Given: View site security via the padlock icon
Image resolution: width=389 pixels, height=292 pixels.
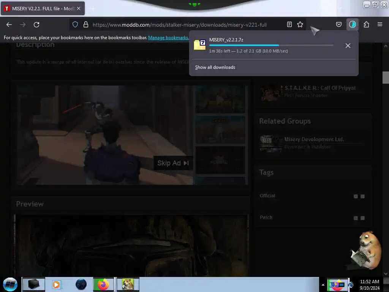Looking at the screenshot, I should point(86,24).
